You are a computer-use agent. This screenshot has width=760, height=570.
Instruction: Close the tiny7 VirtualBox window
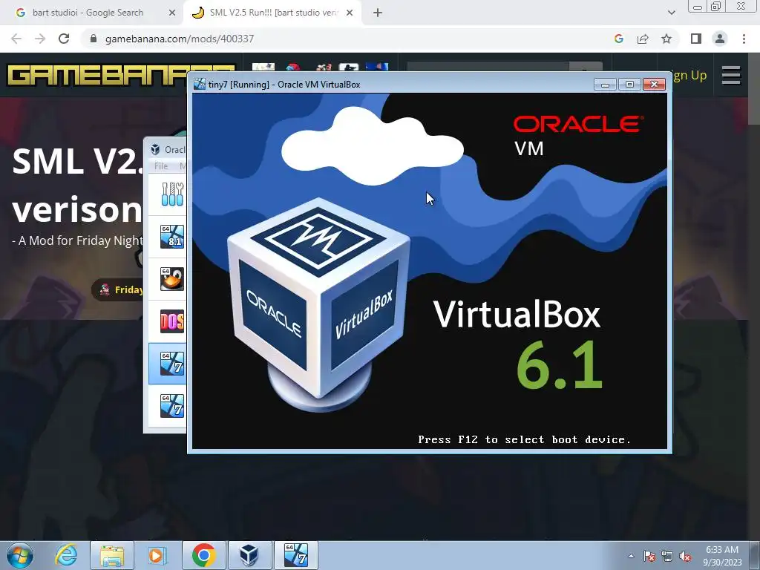pos(654,85)
